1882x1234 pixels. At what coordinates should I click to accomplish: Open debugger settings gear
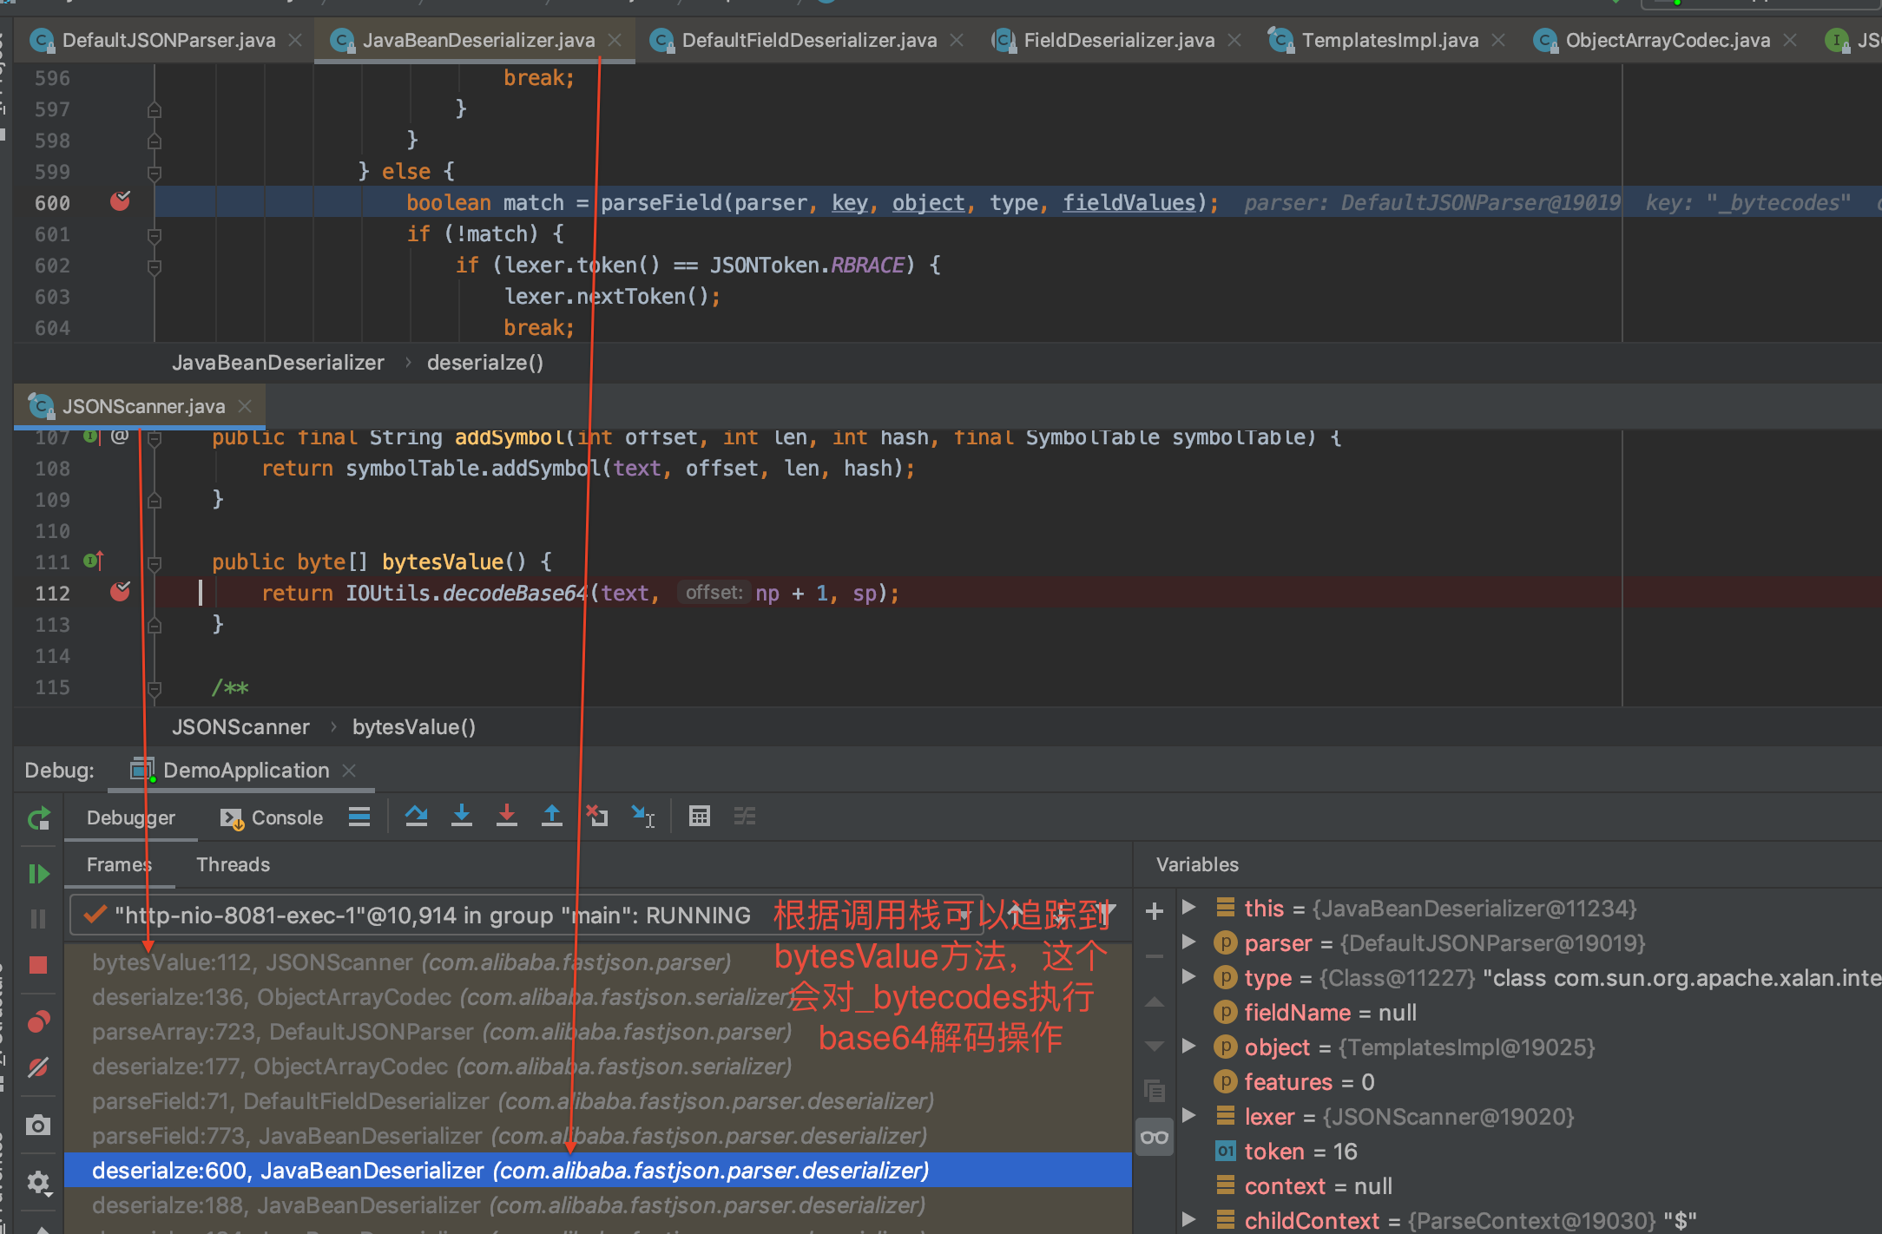click(x=38, y=1182)
